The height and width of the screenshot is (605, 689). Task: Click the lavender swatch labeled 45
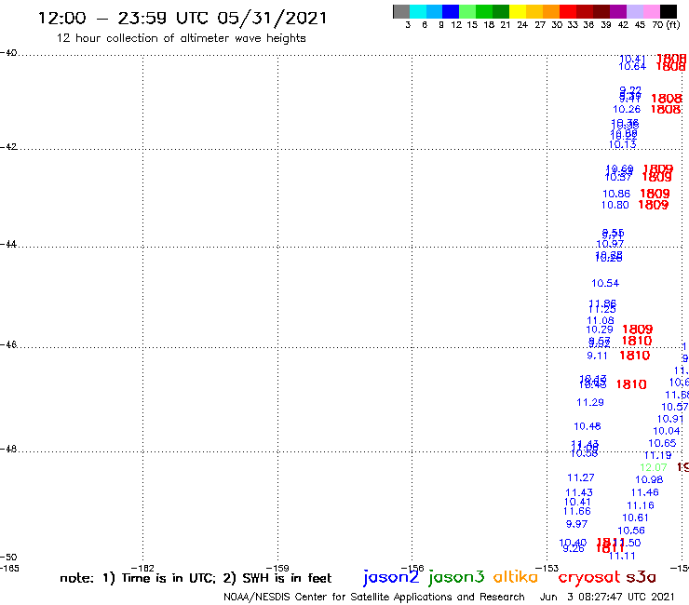click(x=634, y=11)
